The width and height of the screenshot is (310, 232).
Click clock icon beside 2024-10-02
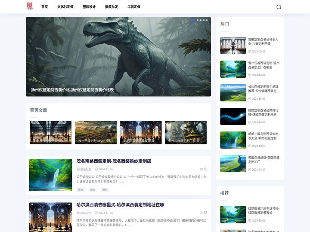pyautogui.click(x=250, y=99)
